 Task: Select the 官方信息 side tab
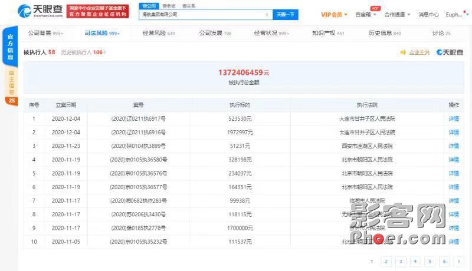(x=10, y=47)
